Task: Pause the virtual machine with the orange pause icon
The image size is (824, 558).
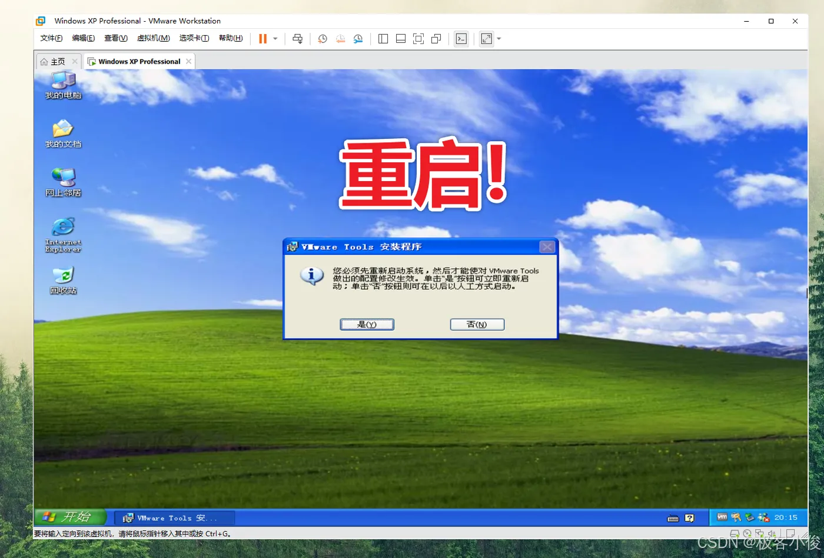Action: [263, 39]
